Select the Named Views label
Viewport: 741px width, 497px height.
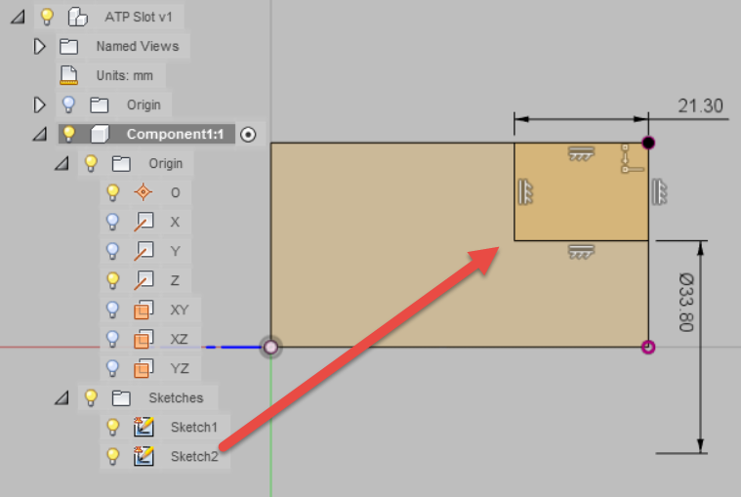(x=138, y=46)
